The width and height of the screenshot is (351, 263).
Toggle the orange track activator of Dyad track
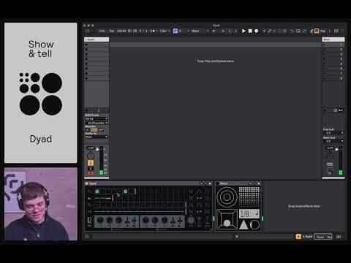91,163
